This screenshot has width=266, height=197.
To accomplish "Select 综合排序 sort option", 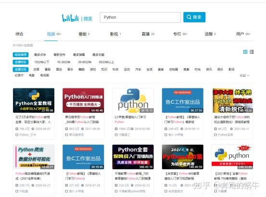I will tap(21, 55).
